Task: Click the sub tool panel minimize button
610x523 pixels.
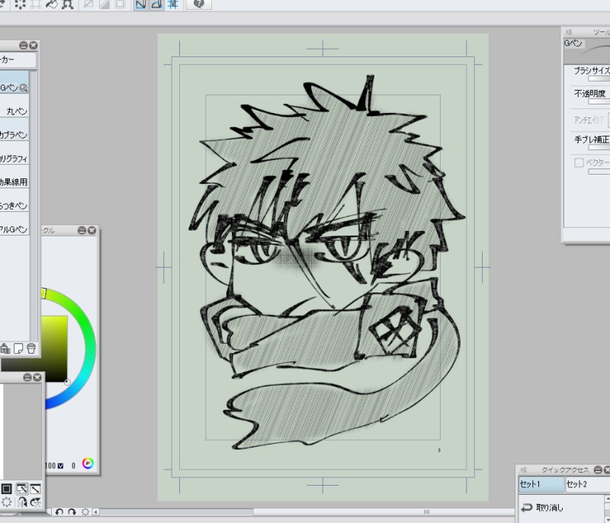Action: [24, 46]
